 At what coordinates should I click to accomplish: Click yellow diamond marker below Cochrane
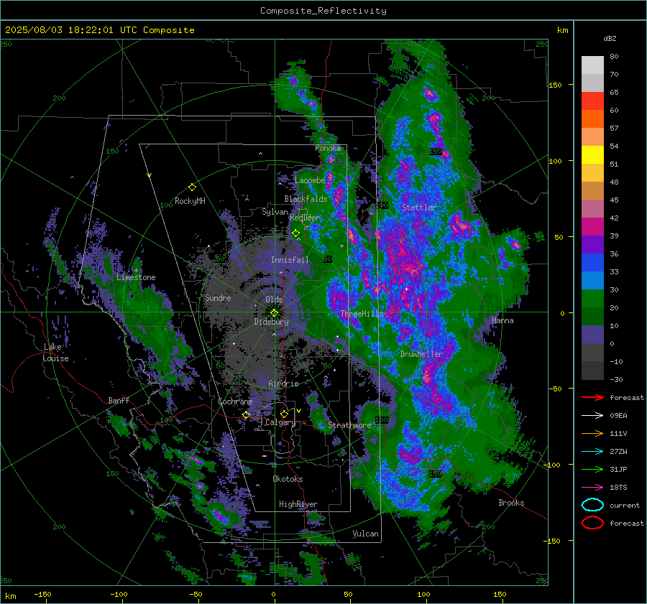pos(246,415)
